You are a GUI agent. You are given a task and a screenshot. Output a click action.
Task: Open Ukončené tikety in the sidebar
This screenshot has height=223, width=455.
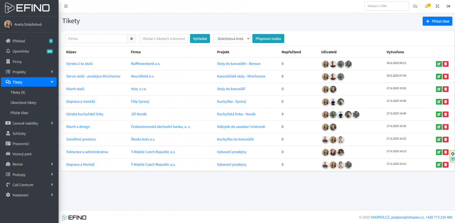pyautogui.click(x=23, y=103)
